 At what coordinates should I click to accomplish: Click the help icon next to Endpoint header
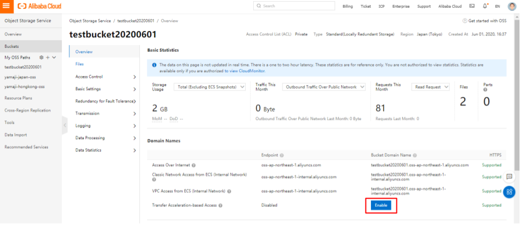[282, 155]
